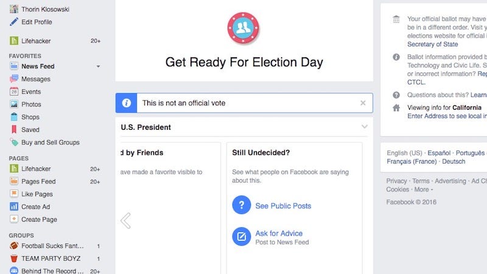
Task: Open Messages from the favorites sidebar
Action: click(x=36, y=79)
